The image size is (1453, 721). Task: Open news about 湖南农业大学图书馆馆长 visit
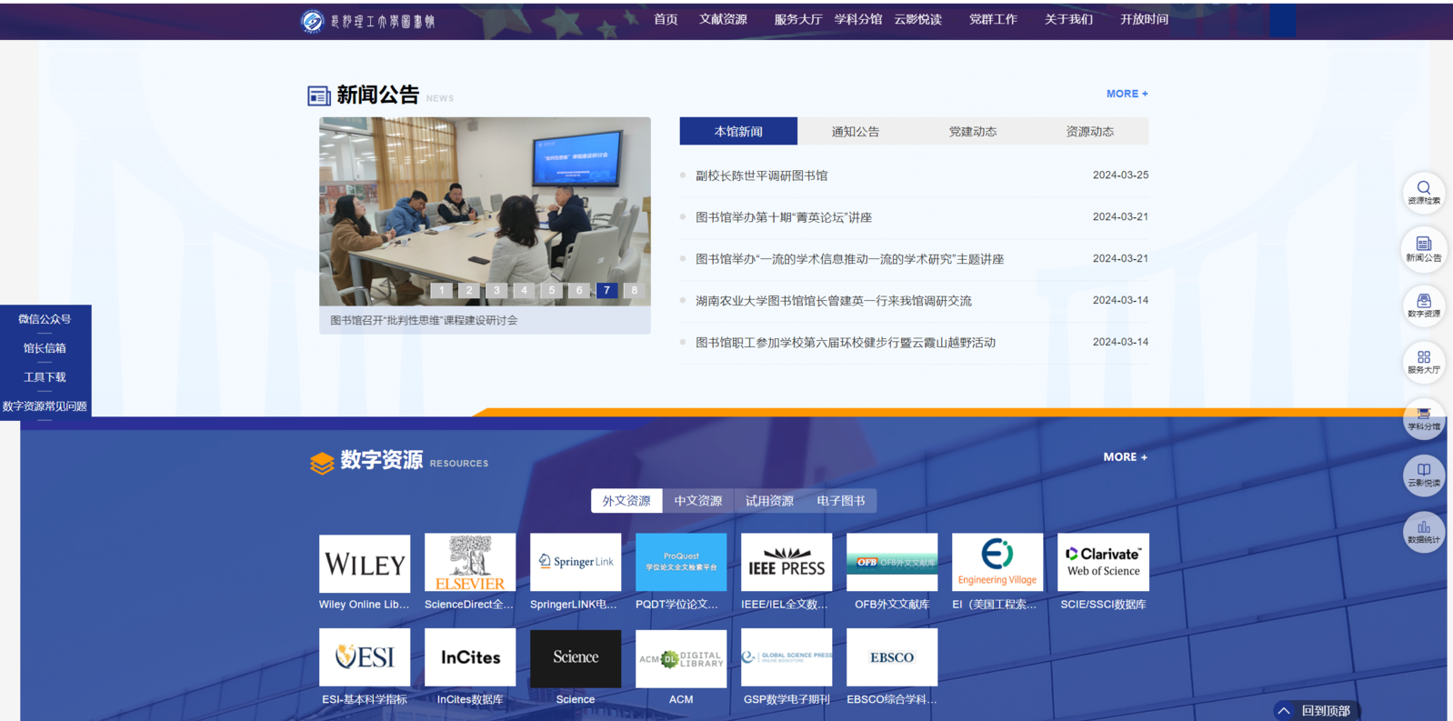(x=834, y=301)
